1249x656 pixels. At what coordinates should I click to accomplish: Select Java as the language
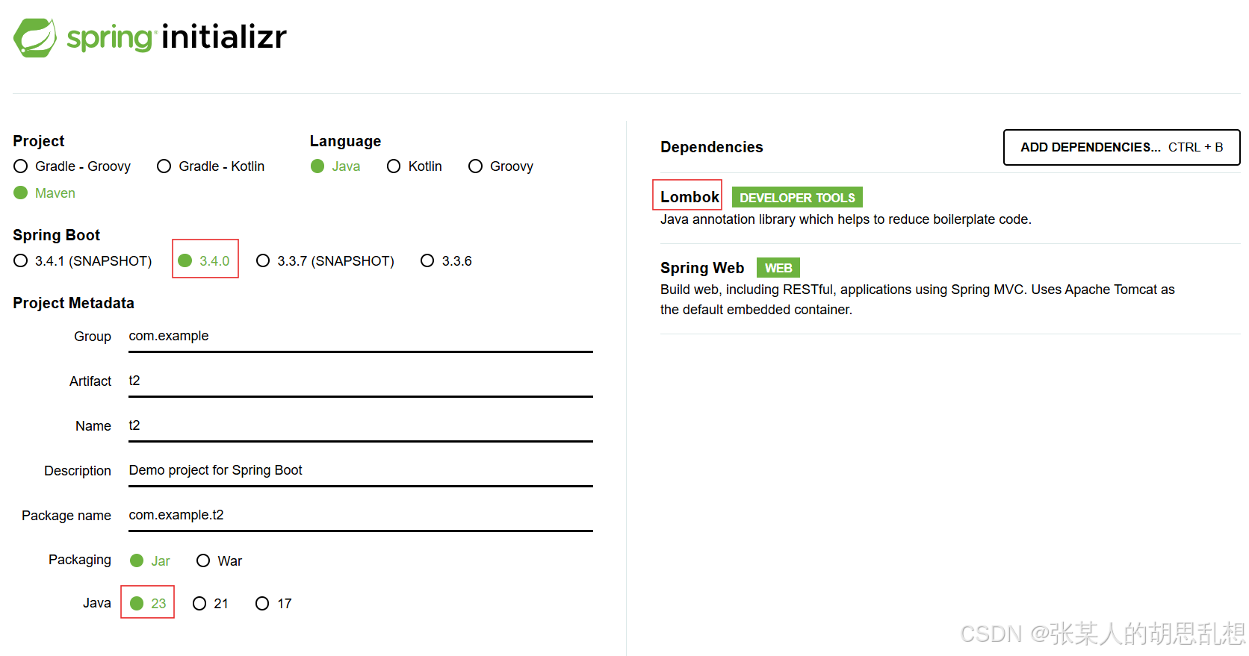coord(335,166)
